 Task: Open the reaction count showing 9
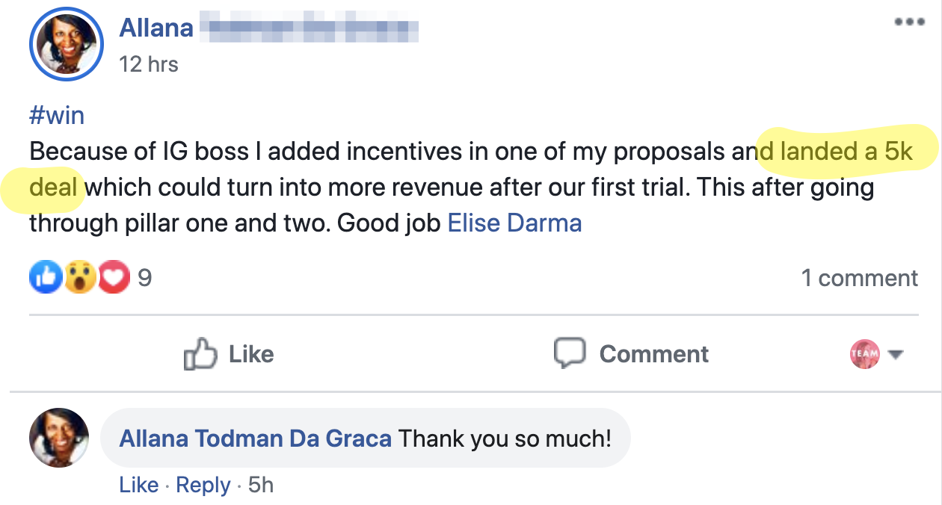(x=144, y=279)
